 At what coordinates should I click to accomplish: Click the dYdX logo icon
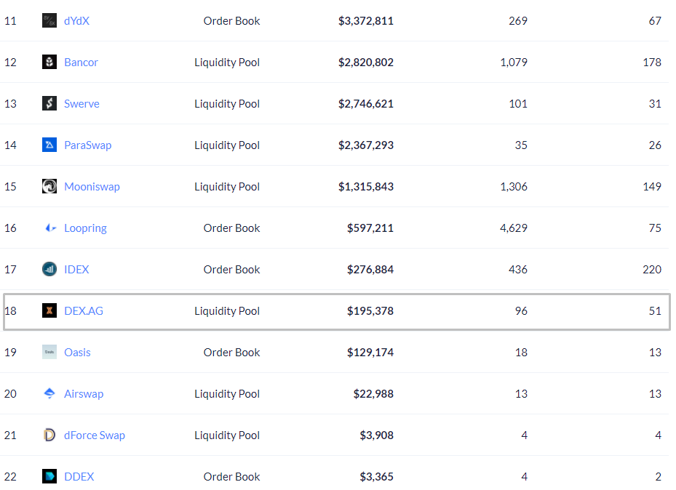tap(49, 20)
